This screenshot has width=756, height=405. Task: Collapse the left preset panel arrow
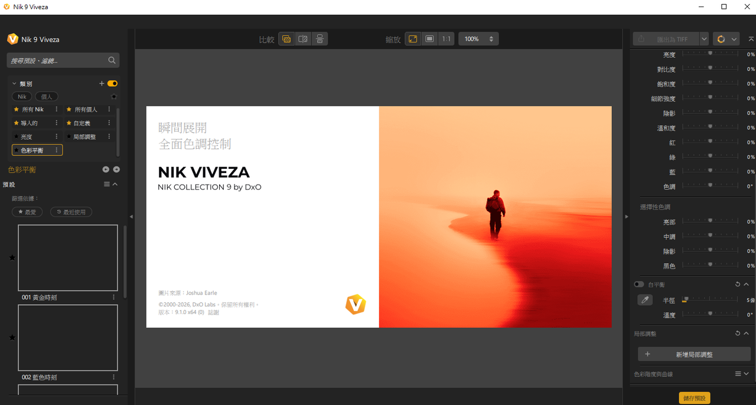coord(131,217)
